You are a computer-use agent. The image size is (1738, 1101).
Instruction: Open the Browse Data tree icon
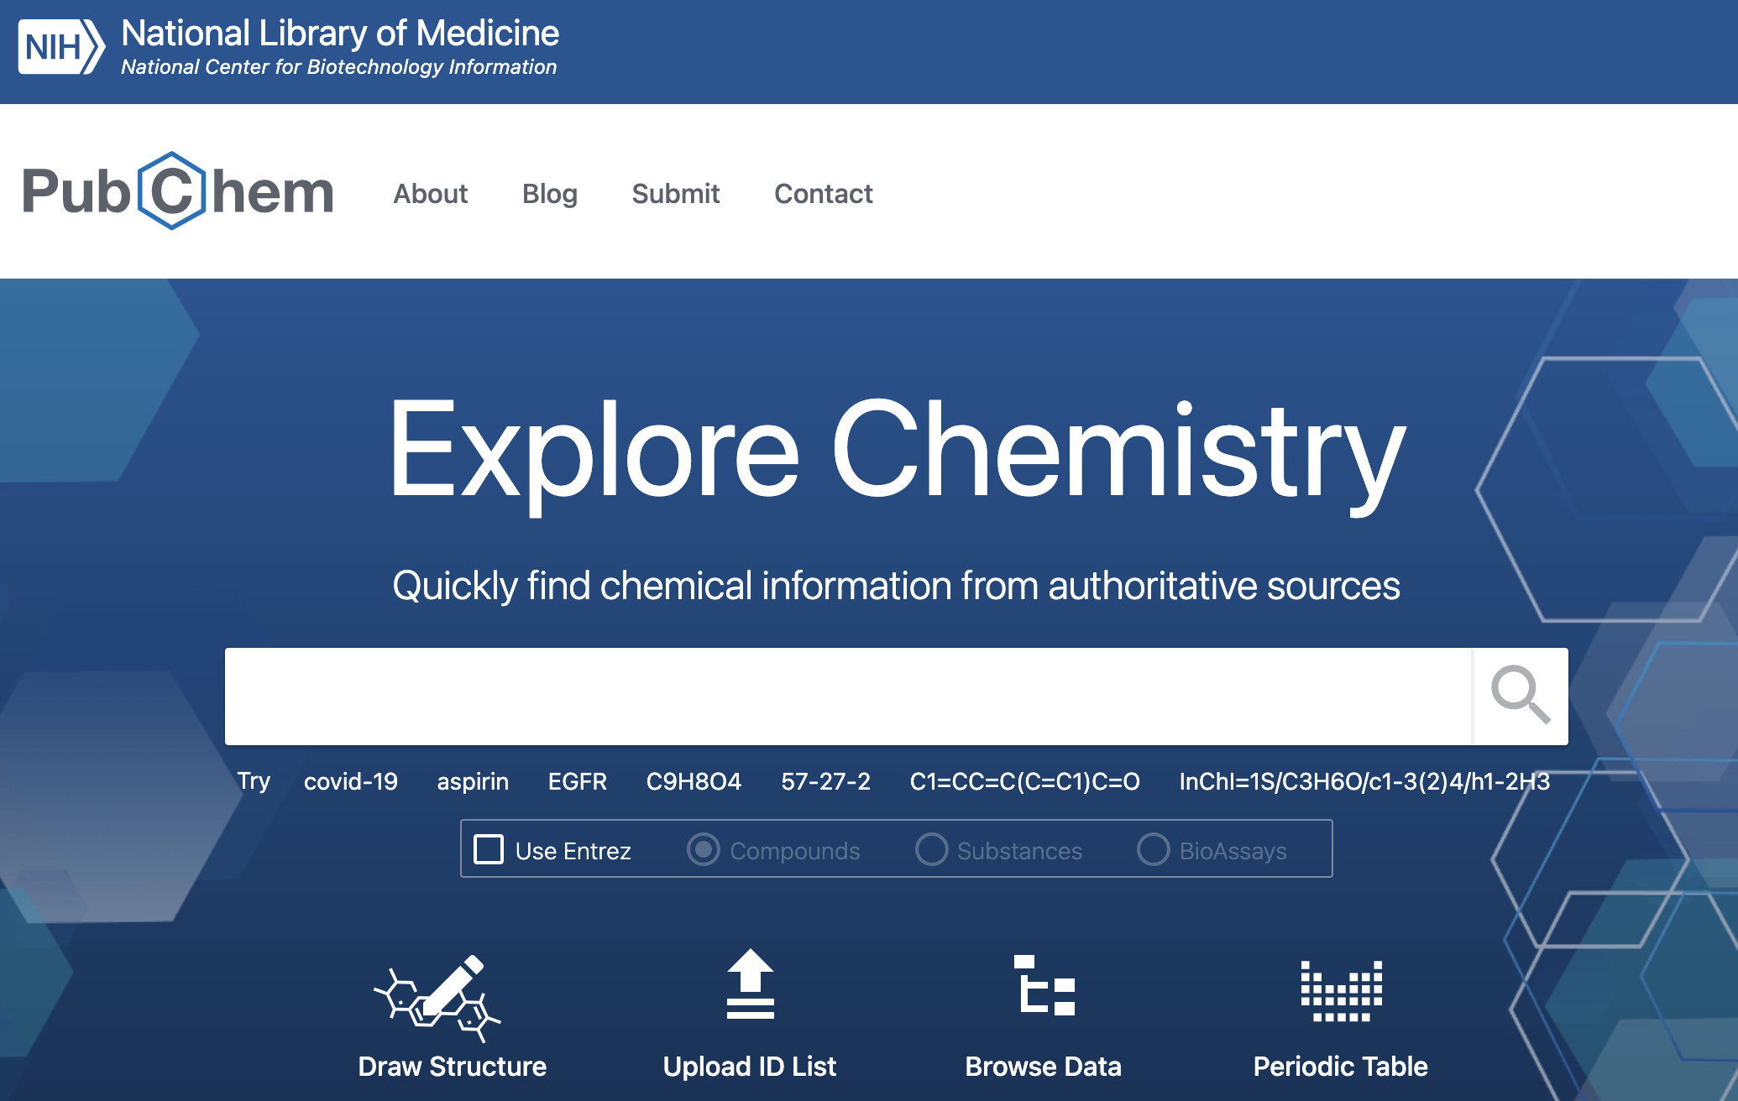1044,985
